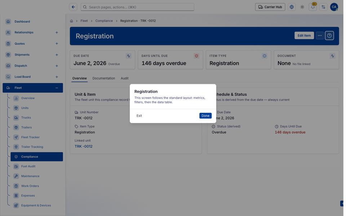Click the back arrow button
The image size is (346, 216).
[73, 7]
